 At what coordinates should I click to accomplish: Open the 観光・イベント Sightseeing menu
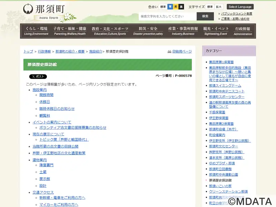[216, 31]
